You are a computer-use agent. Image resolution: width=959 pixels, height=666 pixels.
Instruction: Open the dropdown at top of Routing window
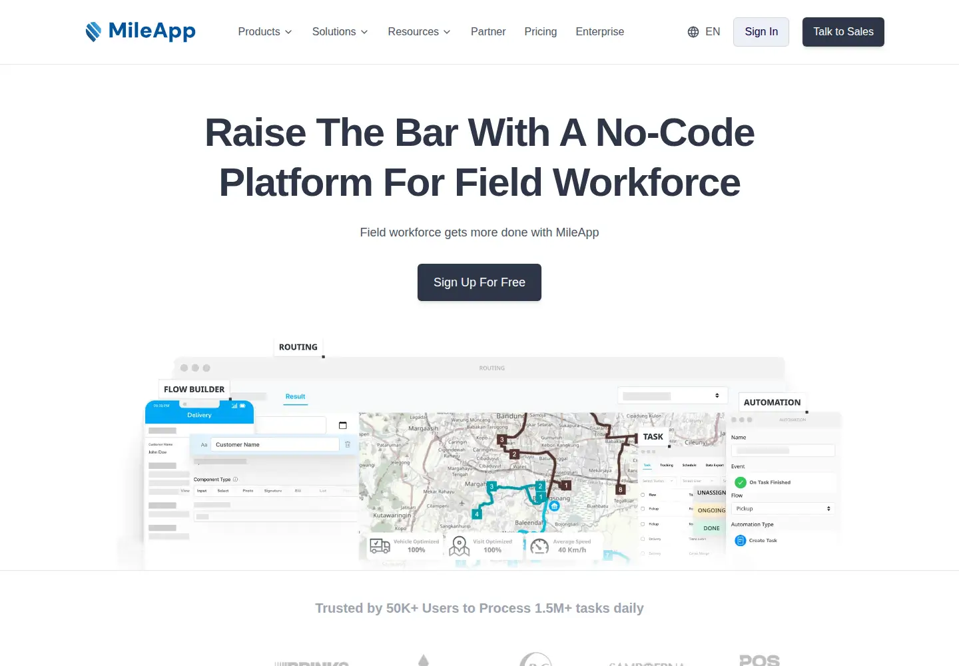click(672, 396)
